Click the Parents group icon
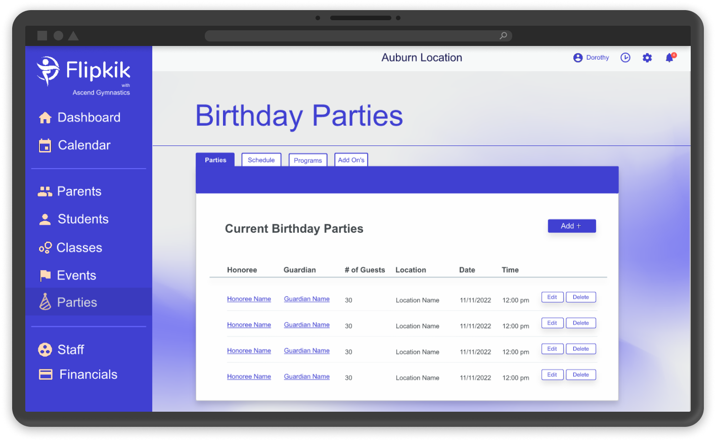The height and width of the screenshot is (441, 716). [45, 191]
